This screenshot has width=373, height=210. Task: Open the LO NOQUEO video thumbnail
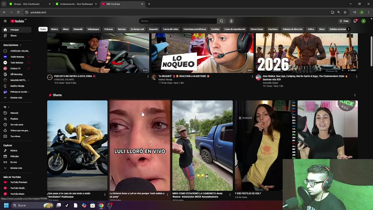point(202,53)
